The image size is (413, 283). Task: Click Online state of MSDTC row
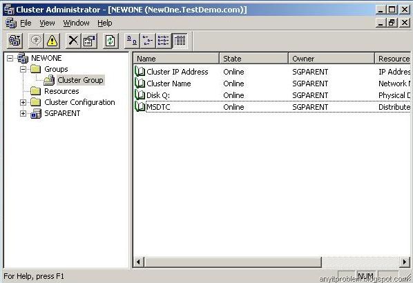pos(233,107)
